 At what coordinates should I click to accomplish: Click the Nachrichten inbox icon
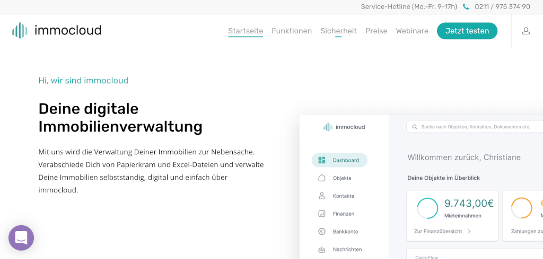322,249
